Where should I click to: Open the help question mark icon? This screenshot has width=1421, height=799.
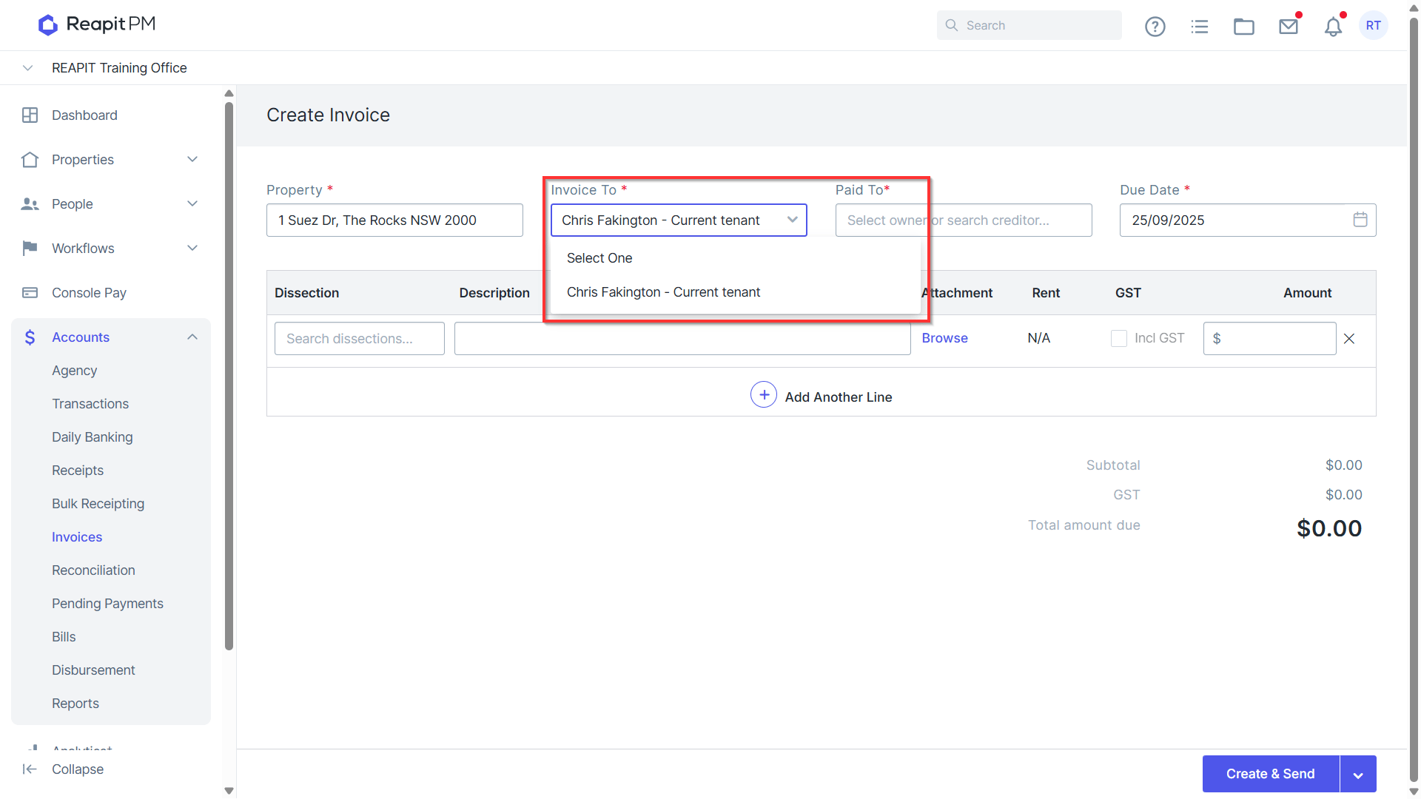1155,27
